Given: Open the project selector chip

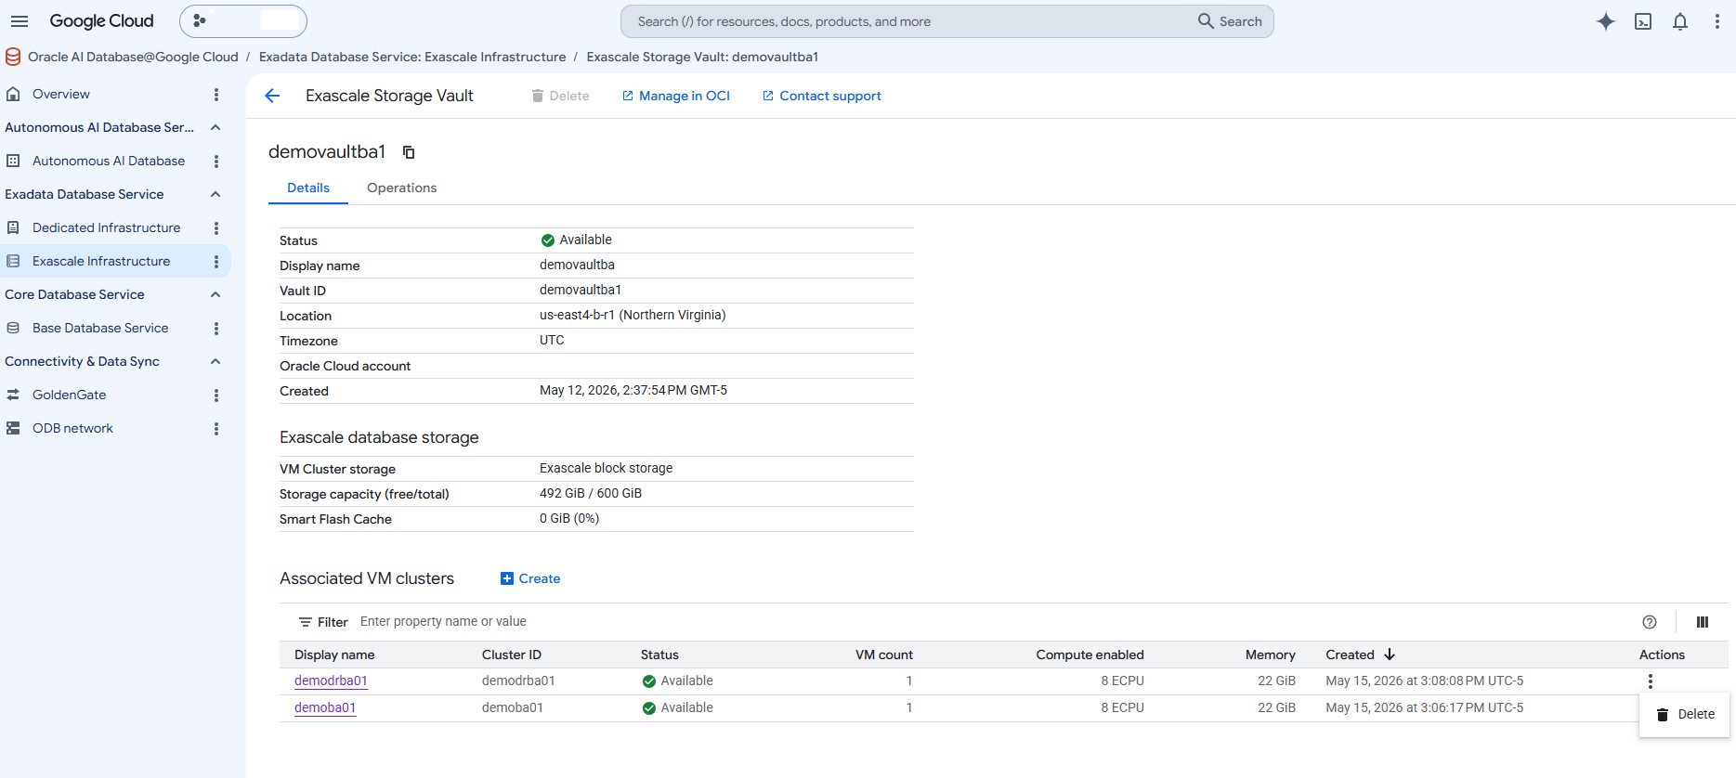Looking at the screenshot, I should click(x=243, y=21).
